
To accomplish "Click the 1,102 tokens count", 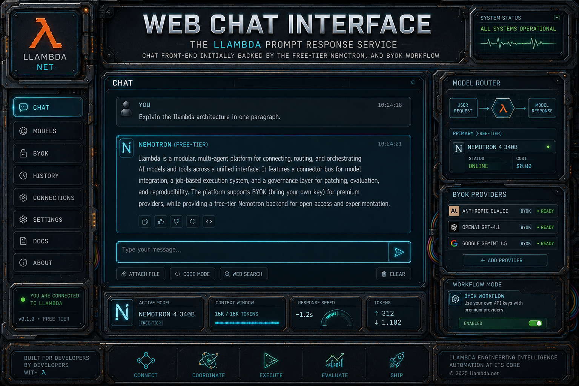I will pos(391,322).
